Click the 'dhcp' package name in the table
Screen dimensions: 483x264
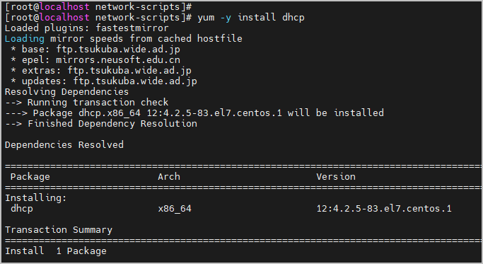(x=21, y=209)
